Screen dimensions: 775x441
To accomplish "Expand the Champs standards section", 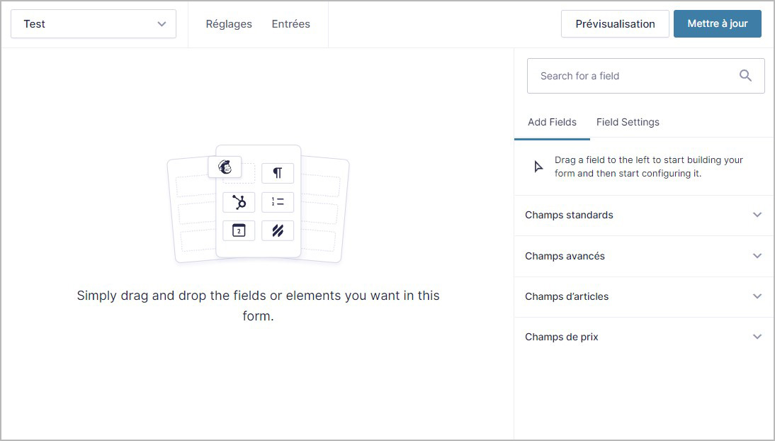I will coord(643,215).
